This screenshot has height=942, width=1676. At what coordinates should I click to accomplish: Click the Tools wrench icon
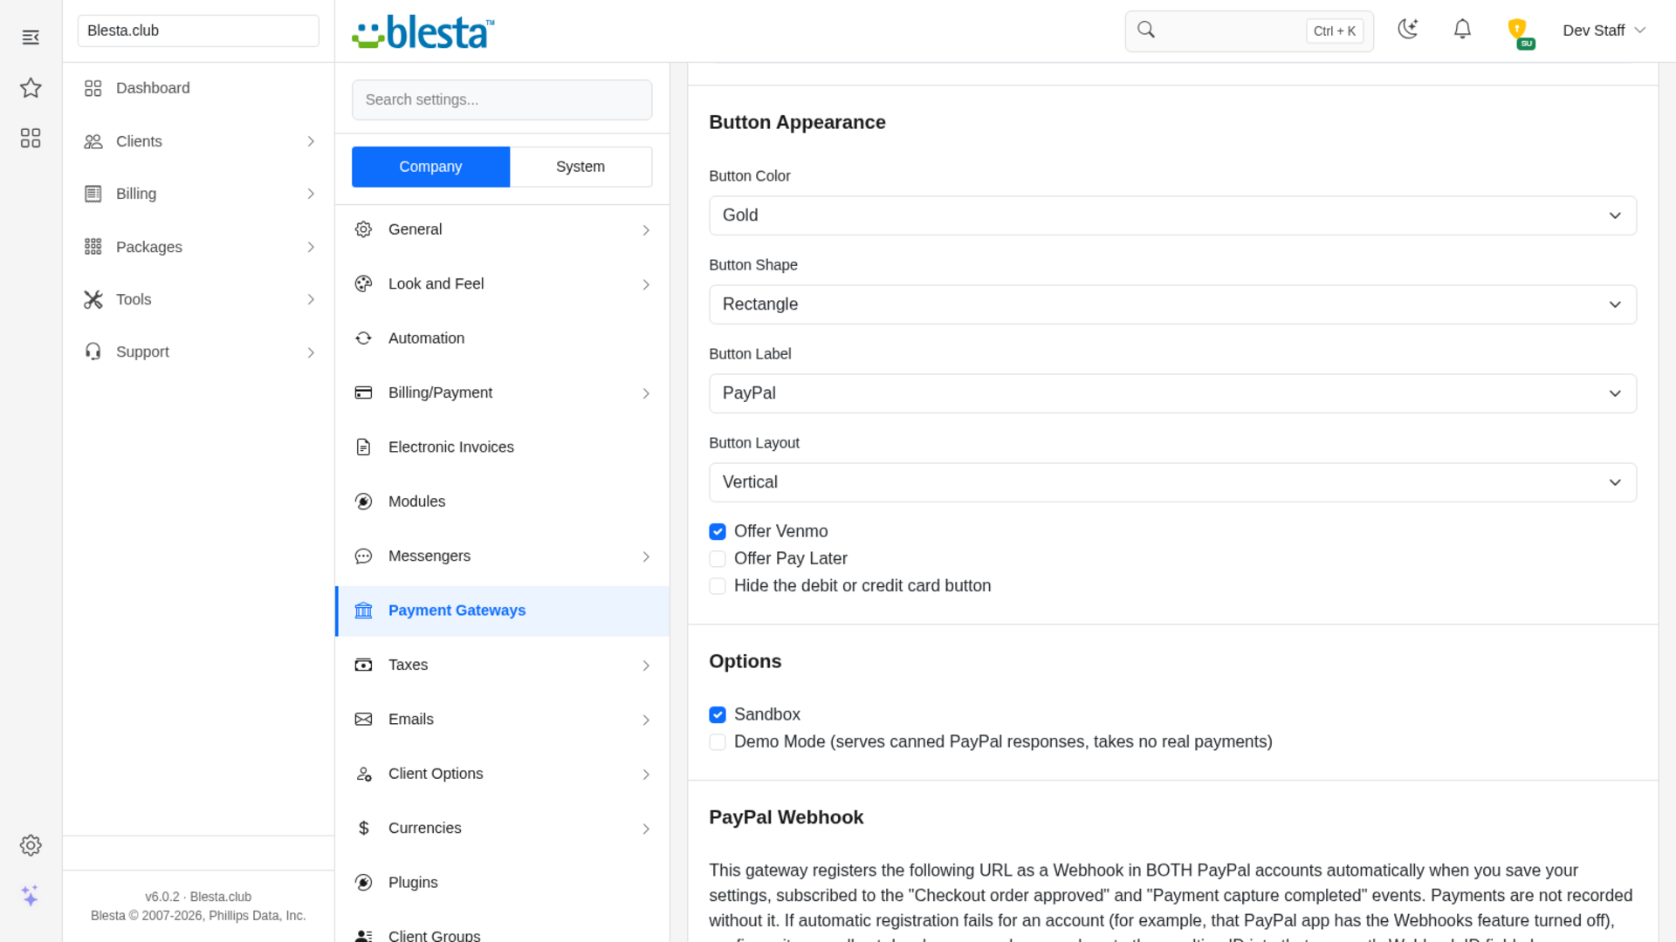(93, 299)
